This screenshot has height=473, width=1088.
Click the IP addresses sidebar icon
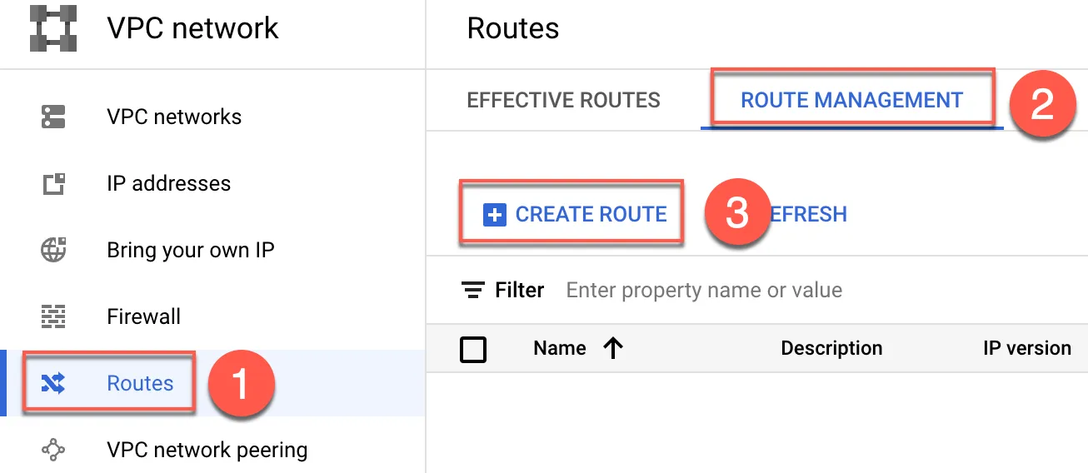(x=53, y=183)
